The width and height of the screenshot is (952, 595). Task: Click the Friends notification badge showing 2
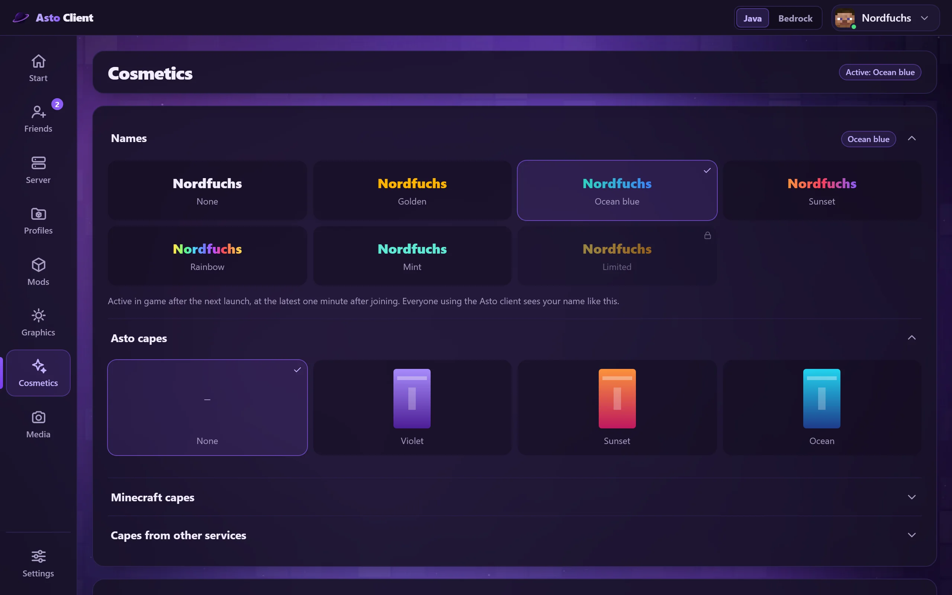tap(57, 104)
